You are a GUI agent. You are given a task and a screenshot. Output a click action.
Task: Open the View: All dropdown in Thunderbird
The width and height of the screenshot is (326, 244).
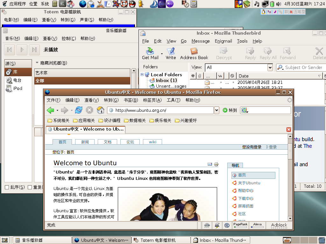pyautogui.click(x=270, y=67)
